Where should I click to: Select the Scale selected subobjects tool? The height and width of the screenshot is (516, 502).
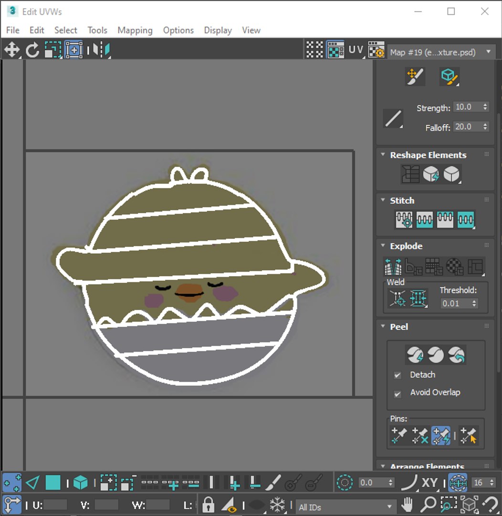[52, 50]
